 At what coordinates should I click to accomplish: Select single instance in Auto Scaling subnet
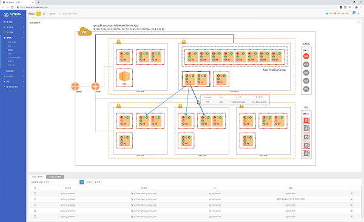tap(221, 79)
